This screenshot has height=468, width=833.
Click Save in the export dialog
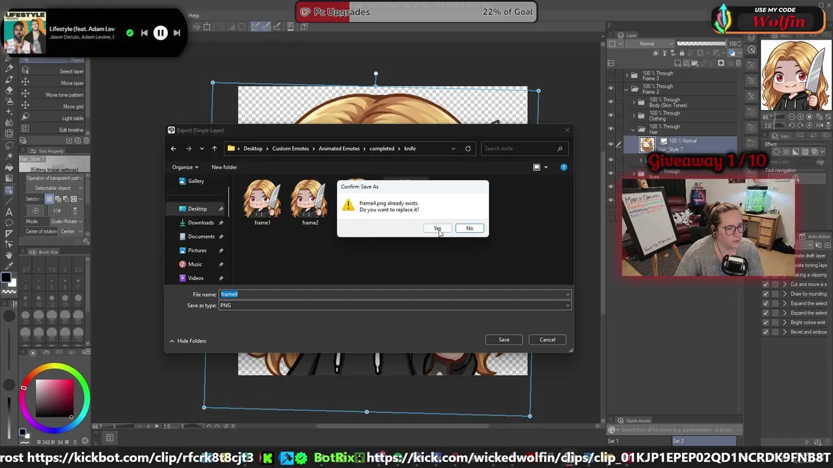(504, 339)
